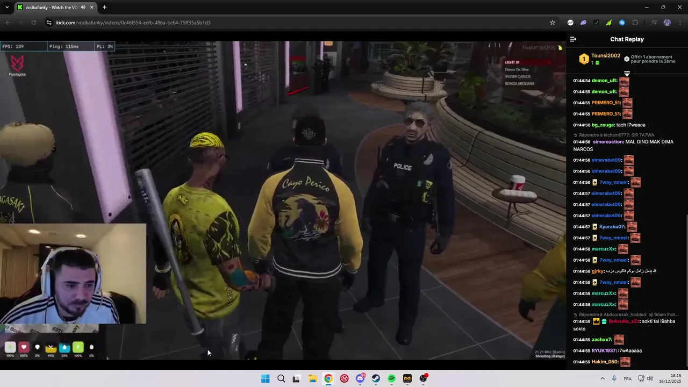Open zachxx7's username in chat

602,340
